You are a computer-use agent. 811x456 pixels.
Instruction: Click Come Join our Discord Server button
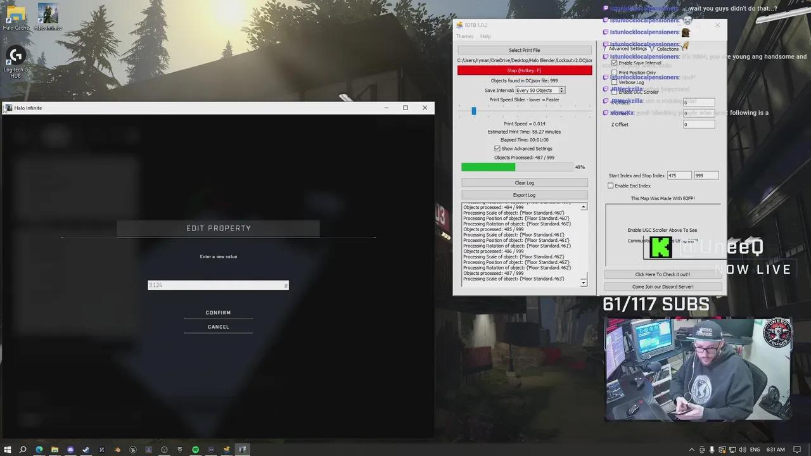663,286
